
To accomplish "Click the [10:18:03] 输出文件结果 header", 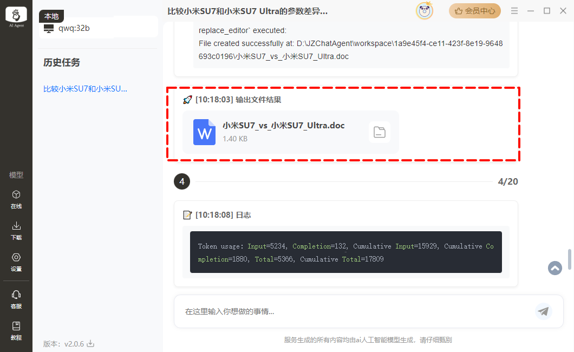I will (238, 100).
